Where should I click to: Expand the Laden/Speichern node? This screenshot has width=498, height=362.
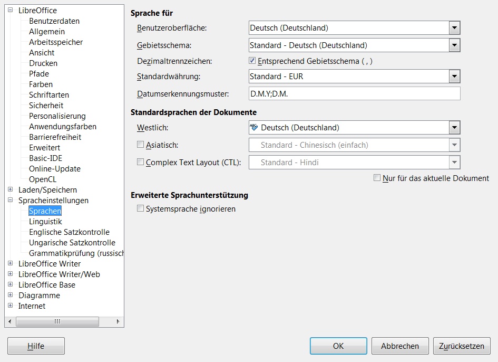click(10, 189)
